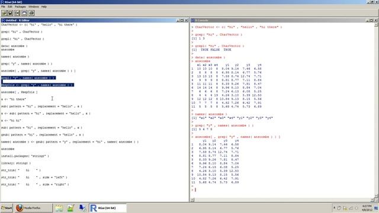This screenshot has width=379, height=213.
Task: Click console output 'TRUE FALSE TRUE'
Action: 216,50
